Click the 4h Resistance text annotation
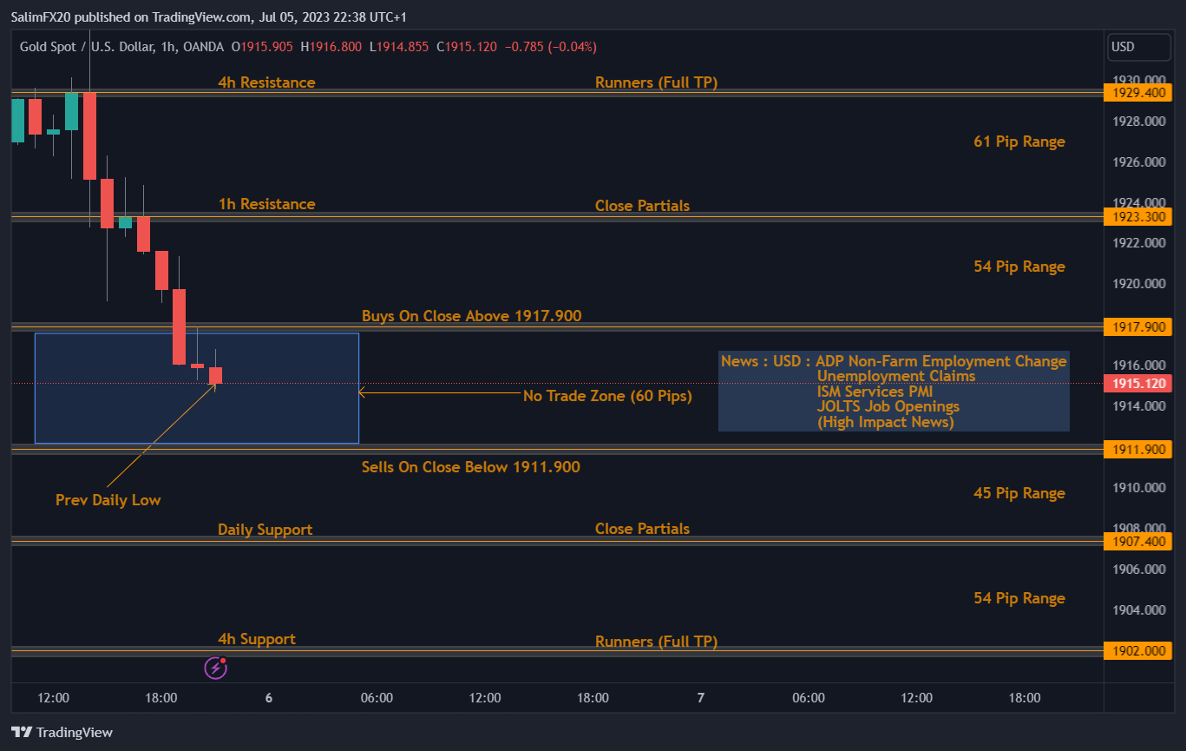The width and height of the screenshot is (1186, 751). tap(266, 82)
